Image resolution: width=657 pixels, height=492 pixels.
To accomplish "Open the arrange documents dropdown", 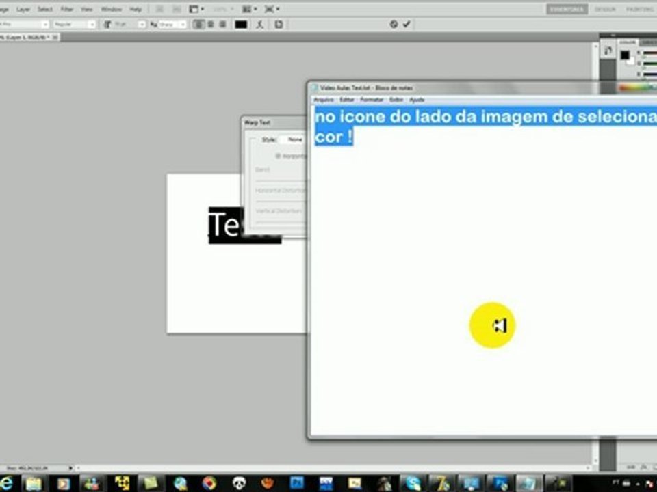I will pos(250,9).
